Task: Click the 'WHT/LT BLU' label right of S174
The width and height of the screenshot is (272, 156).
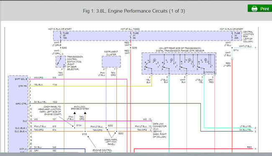Action: 245,46
